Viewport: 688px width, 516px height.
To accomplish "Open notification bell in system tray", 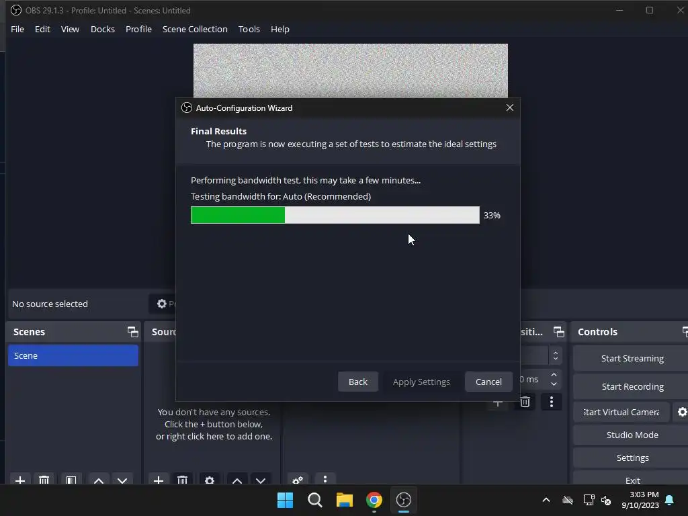I will pos(670,500).
